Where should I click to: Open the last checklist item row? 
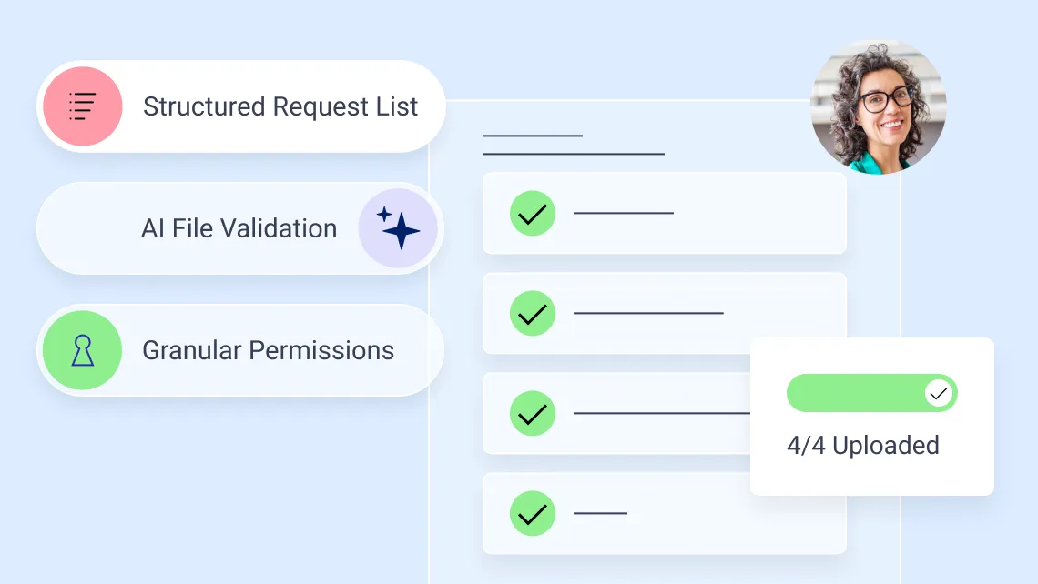tap(665, 513)
